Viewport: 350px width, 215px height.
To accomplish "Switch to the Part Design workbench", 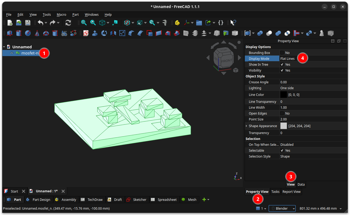I will pyautogui.click(x=39, y=200).
